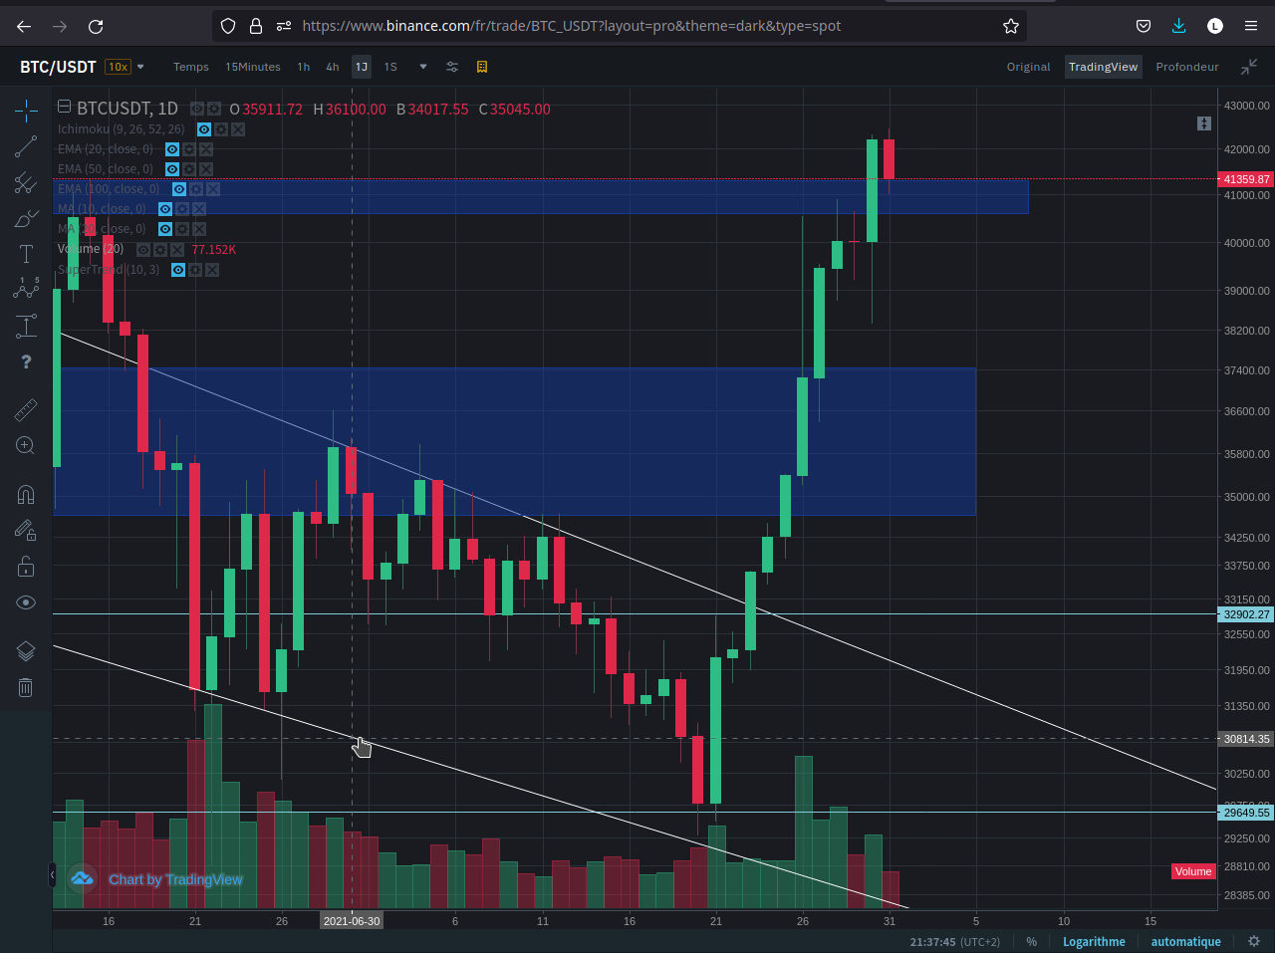The height and width of the screenshot is (953, 1275).
Task: Open chart properties gear at bottom right
Action: coord(1254,941)
